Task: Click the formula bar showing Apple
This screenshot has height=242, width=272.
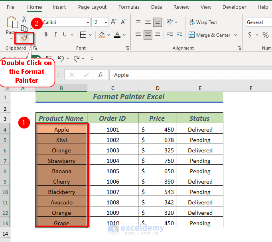Action: (191, 75)
